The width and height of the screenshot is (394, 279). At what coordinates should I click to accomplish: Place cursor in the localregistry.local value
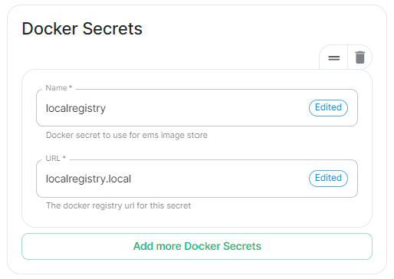click(x=88, y=179)
